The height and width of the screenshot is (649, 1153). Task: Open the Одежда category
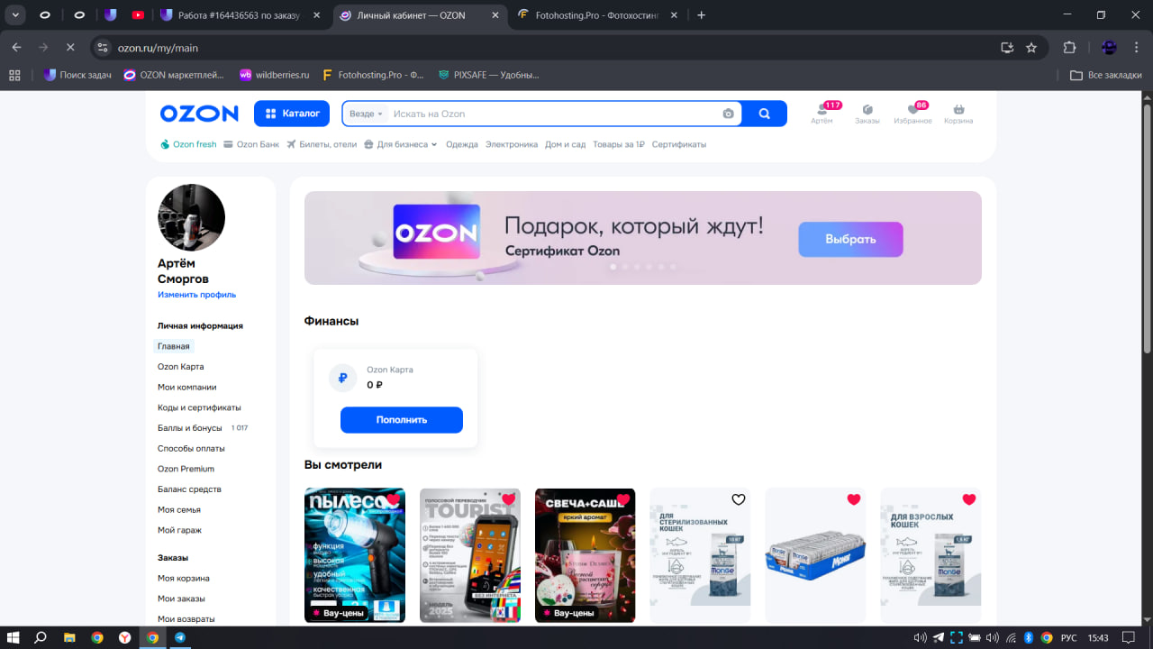click(462, 144)
